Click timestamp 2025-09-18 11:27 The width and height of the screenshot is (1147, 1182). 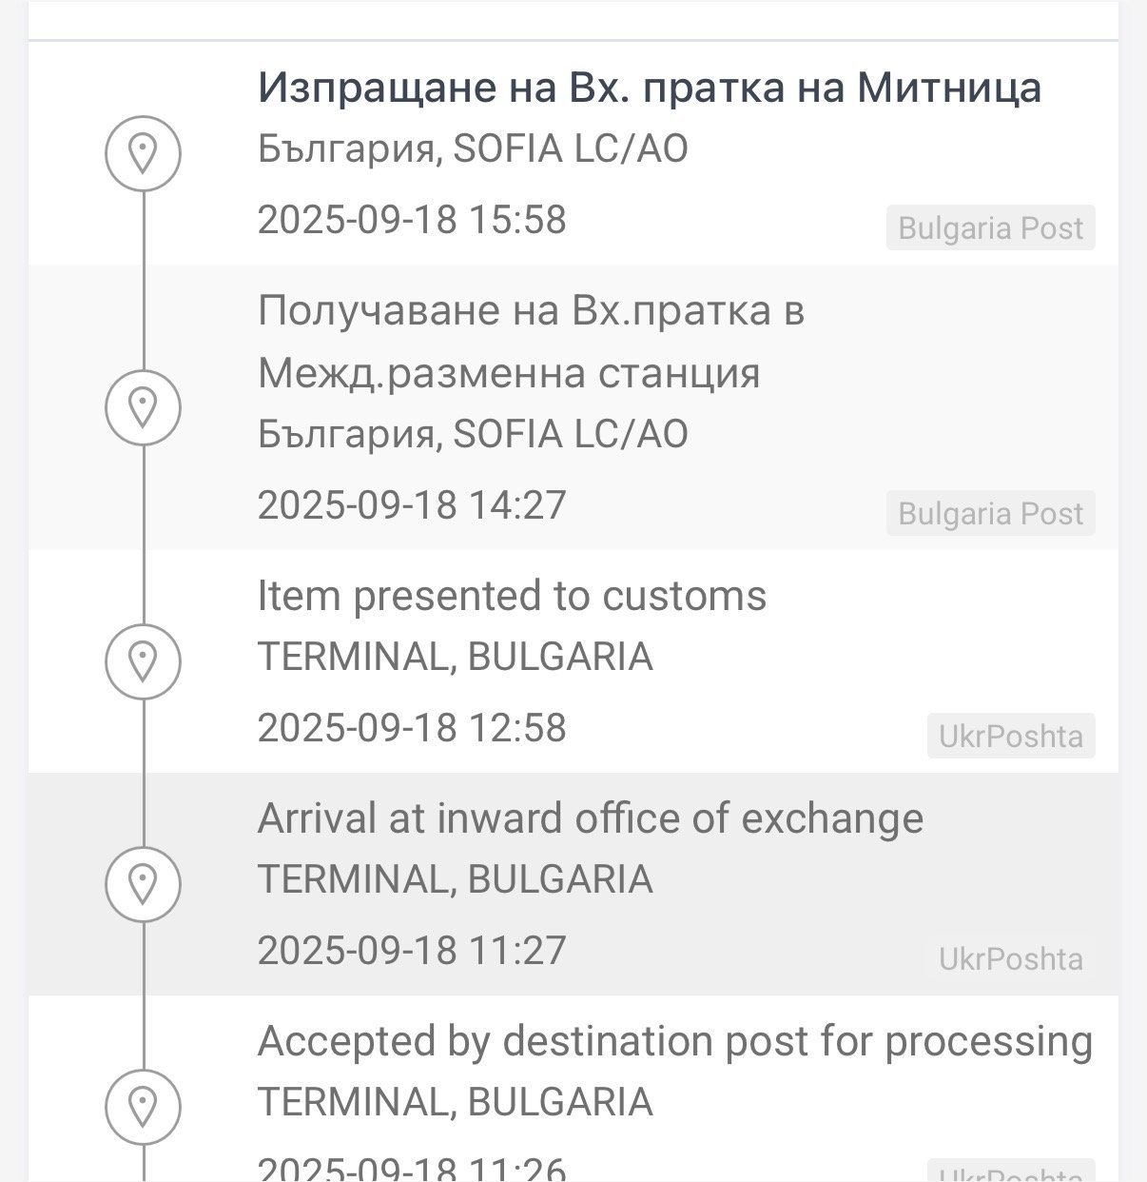click(x=412, y=951)
